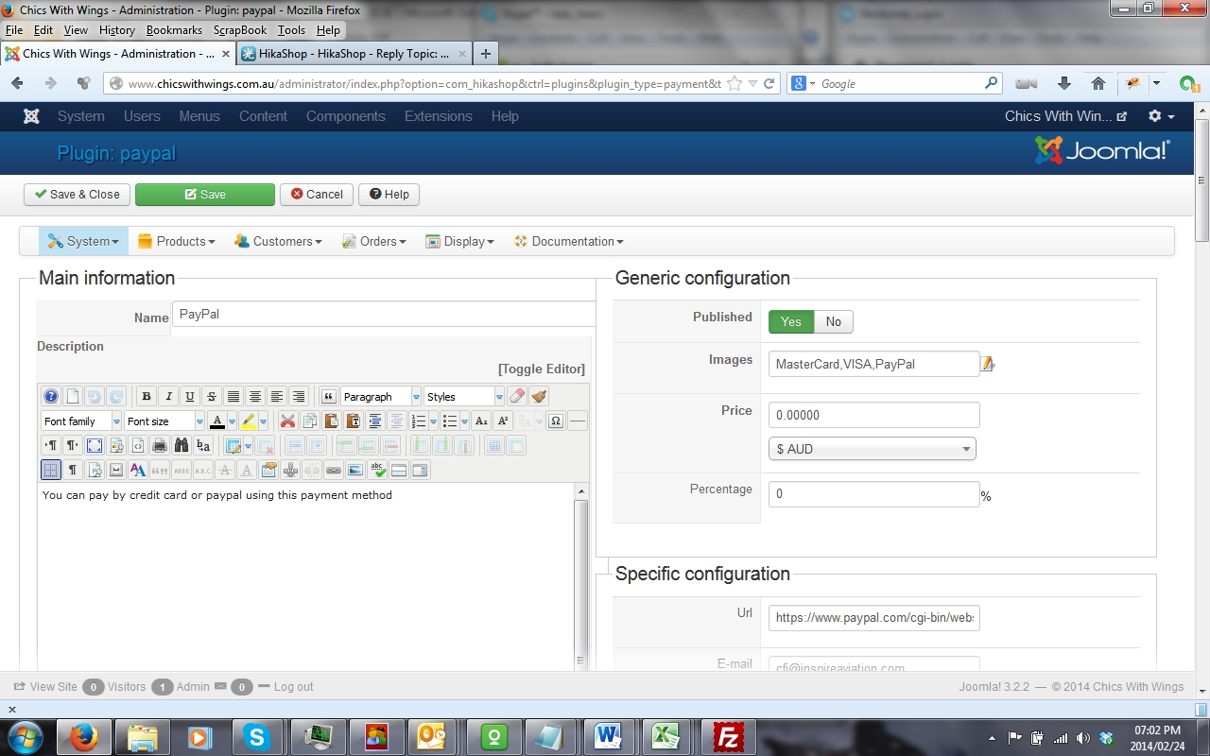Image resolution: width=1210 pixels, height=756 pixels.
Task: Open the Font family dropdown
Action: [x=81, y=421]
